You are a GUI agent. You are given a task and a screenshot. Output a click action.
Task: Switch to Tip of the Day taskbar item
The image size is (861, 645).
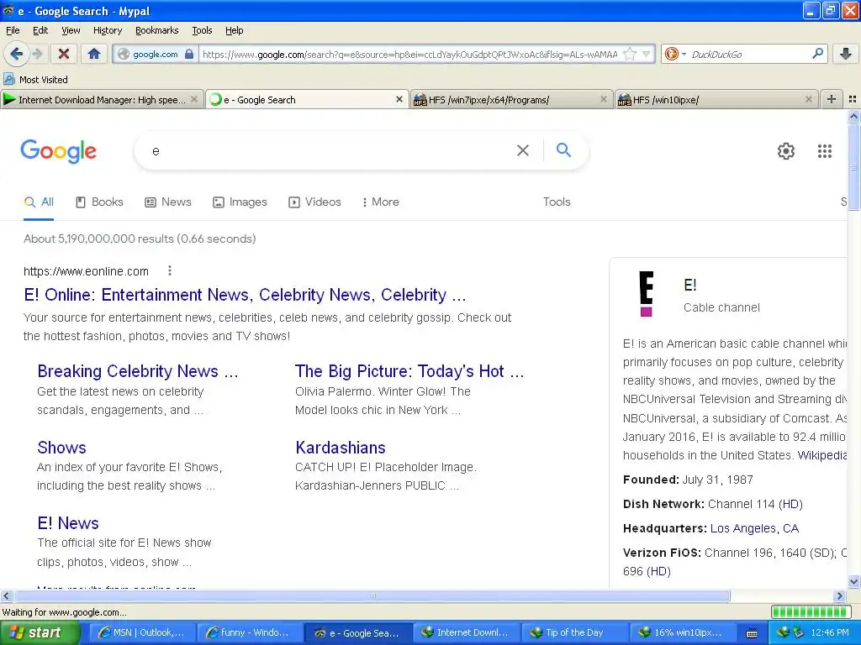(573, 632)
